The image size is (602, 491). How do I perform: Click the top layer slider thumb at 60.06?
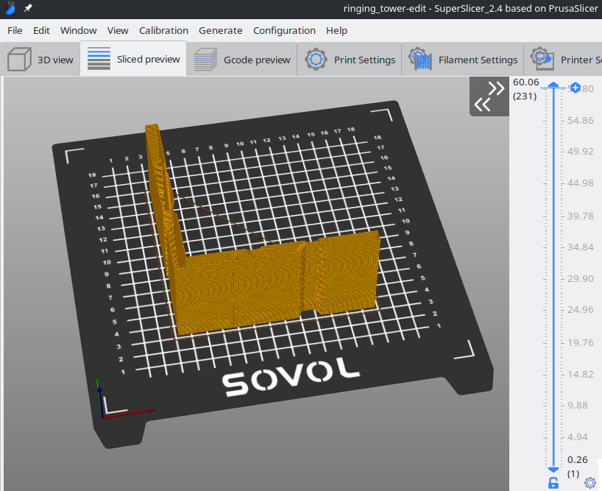click(x=553, y=85)
